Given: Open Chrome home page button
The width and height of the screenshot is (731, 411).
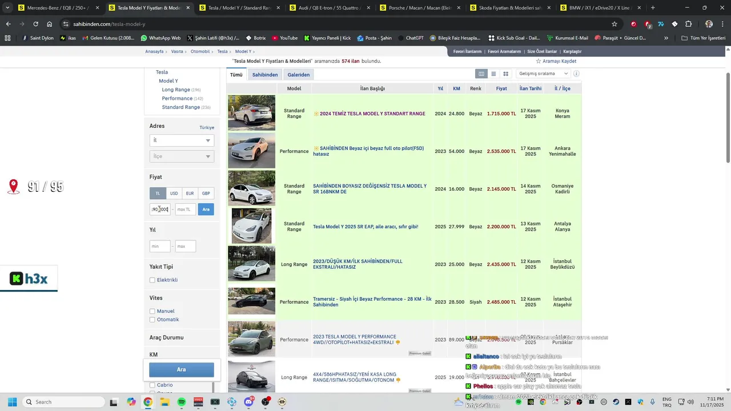Looking at the screenshot, I should (50, 24).
